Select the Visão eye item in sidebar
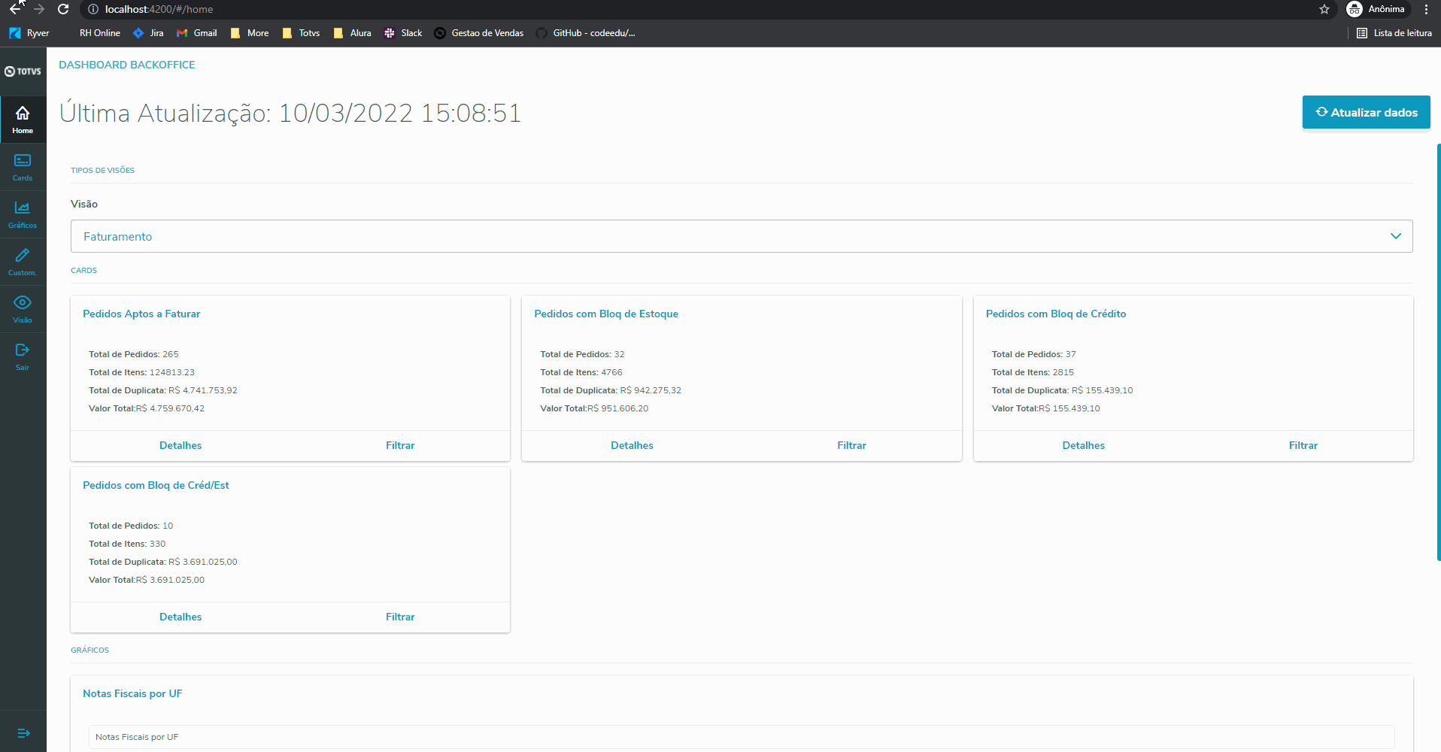This screenshot has width=1441, height=752. (x=23, y=309)
